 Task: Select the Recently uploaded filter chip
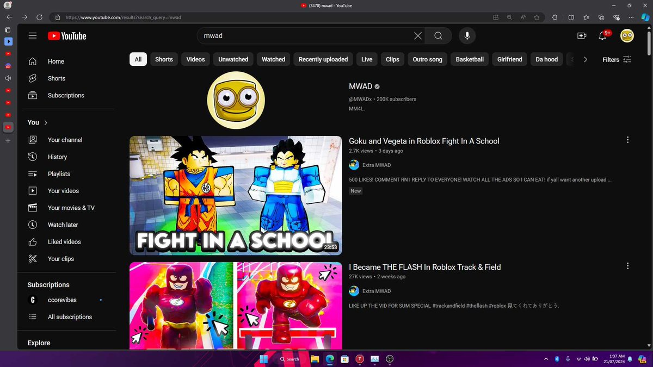click(323, 59)
